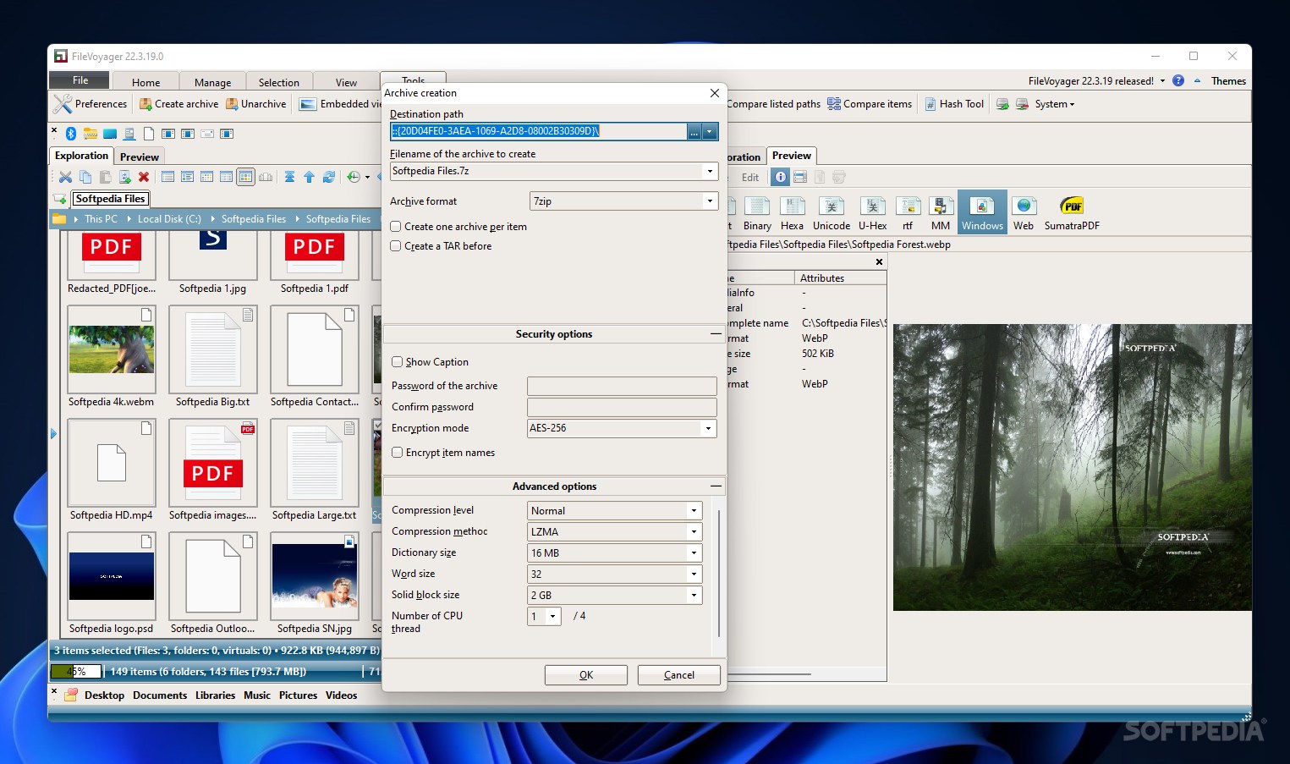Screen dimensions: 1290x764
Task: Click the Cut scissors icon
Action: point(65,177)
